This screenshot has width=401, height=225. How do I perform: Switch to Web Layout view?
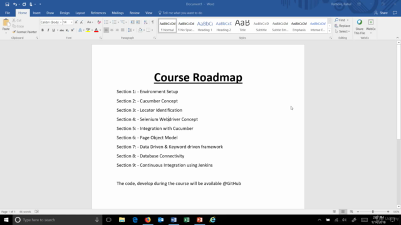pyautogui.click(x=352, y=211)
